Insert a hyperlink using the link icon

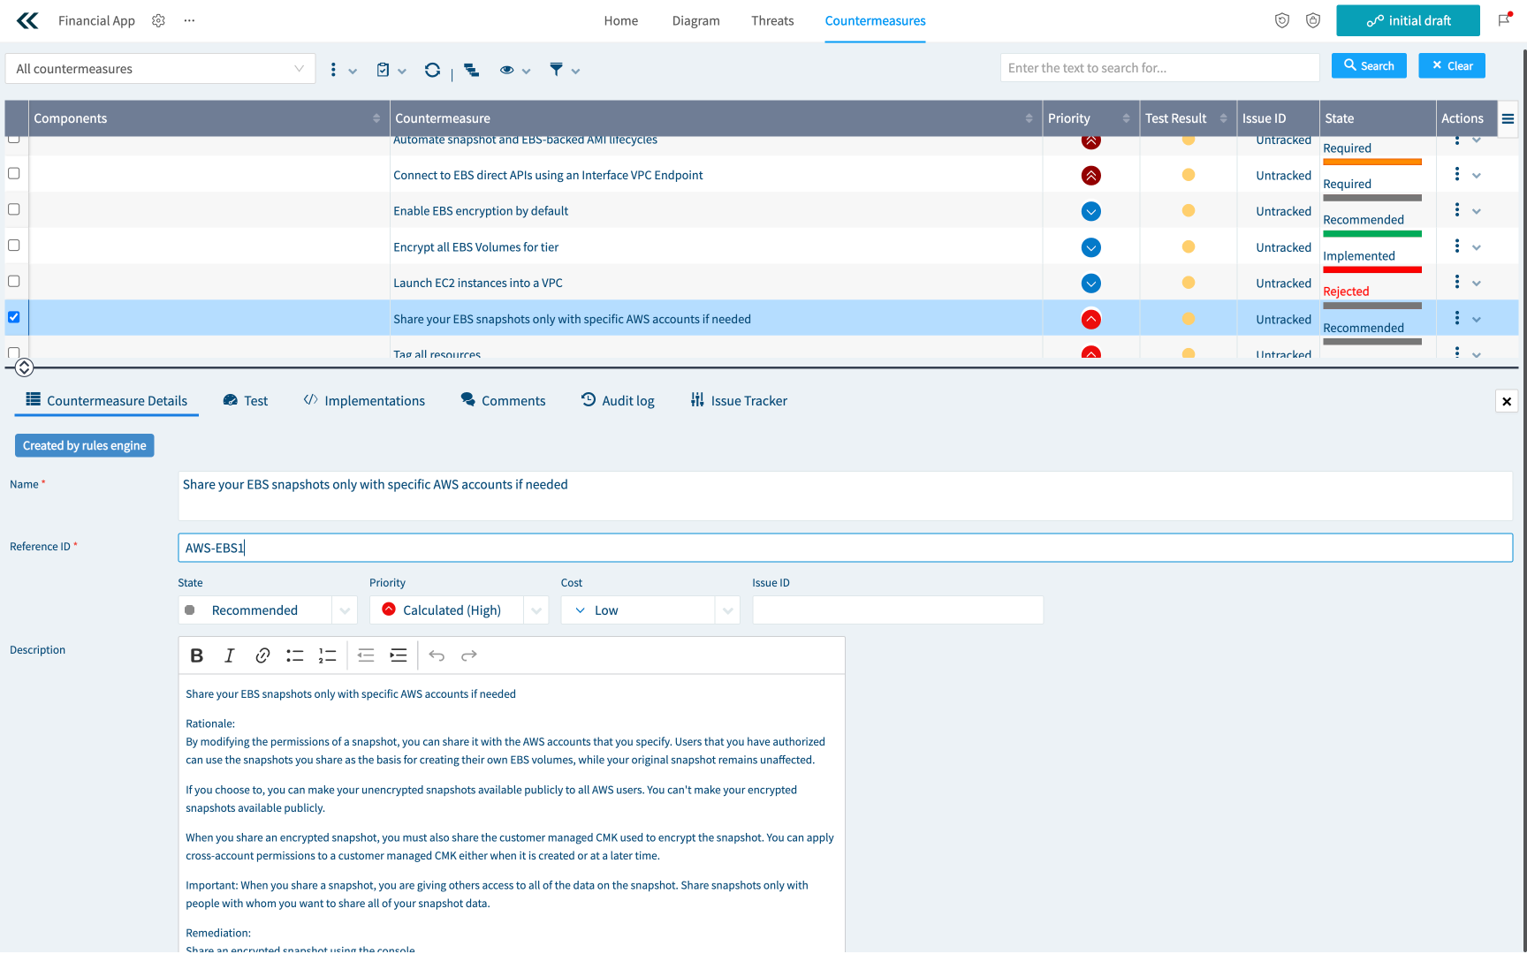pos(262,655)
